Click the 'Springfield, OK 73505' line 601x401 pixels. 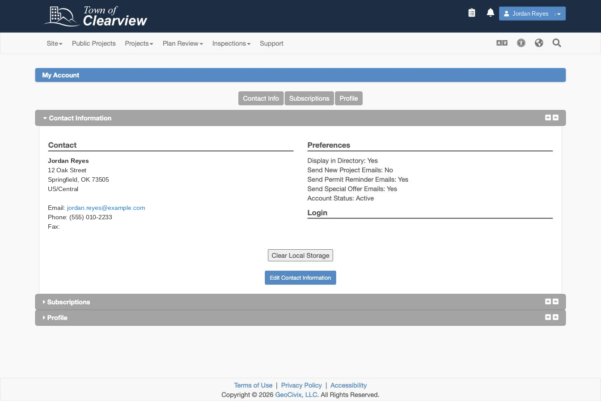click(x=78, y=179)
